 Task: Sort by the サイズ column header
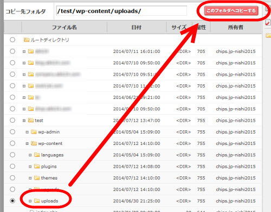pyautogui.click(x=179, y=28)
